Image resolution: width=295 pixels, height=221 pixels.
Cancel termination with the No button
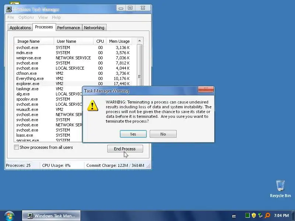click(163, 134)
